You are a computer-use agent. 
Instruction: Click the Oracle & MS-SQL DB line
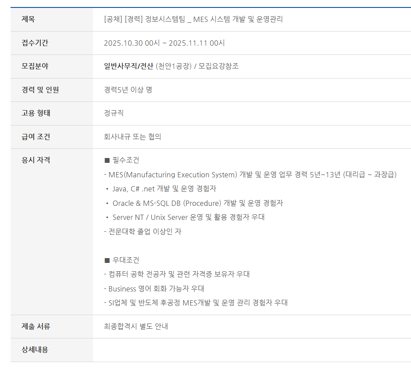pos(197,203)
